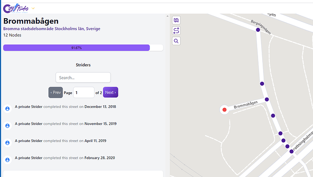Open the Bromma stadsdelsområde Stockholms län link
This screenshot has height=177, width=313.
[x=52, y=29]
